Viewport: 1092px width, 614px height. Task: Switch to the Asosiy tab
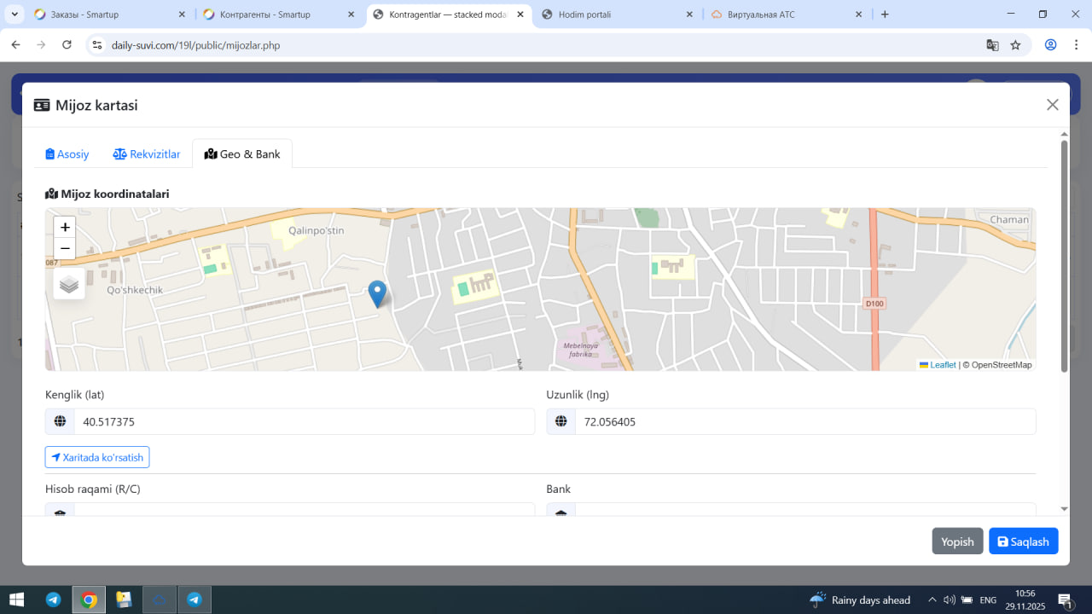[67, 154]
